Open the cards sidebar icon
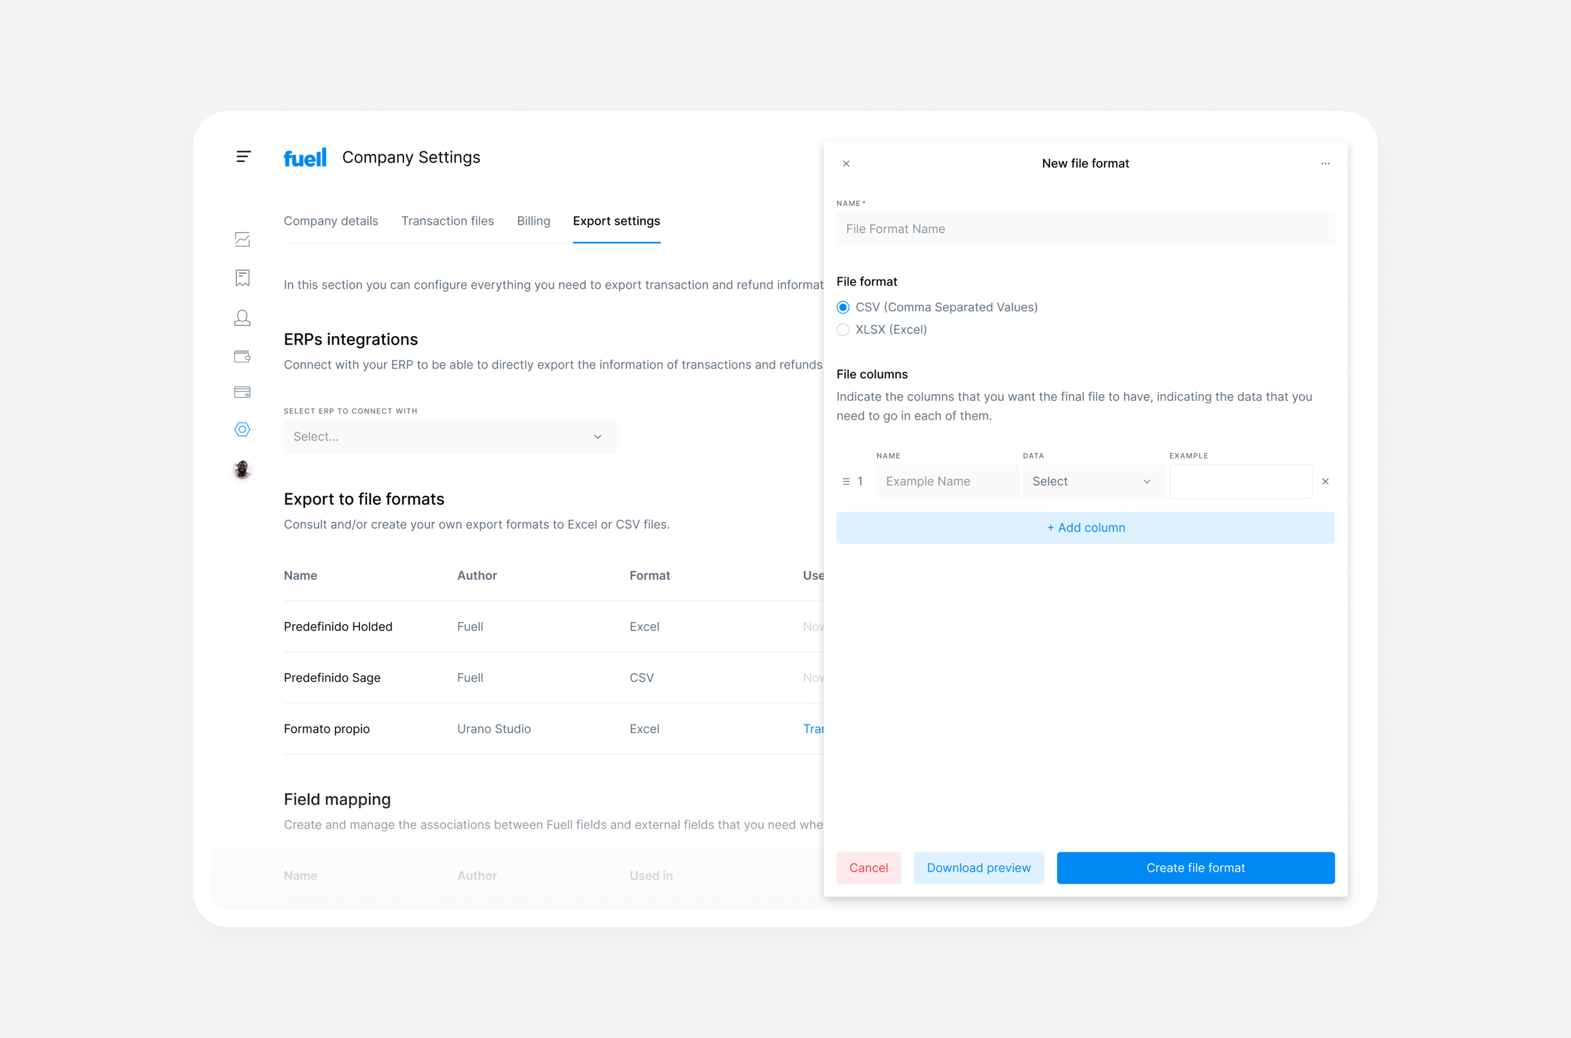The width and height of the screenshot is (1571, 1038). tap(243, 392)
